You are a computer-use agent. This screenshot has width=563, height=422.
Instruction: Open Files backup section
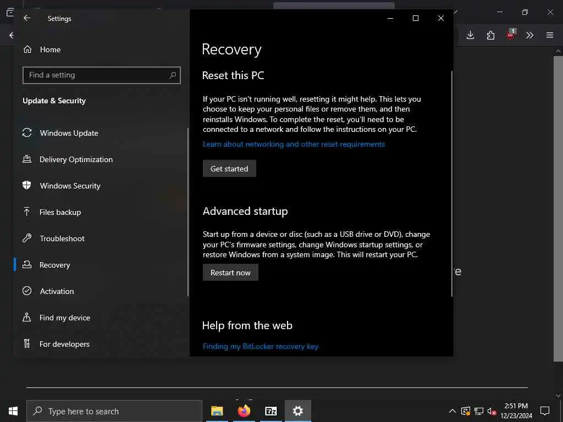pos(60,212)
